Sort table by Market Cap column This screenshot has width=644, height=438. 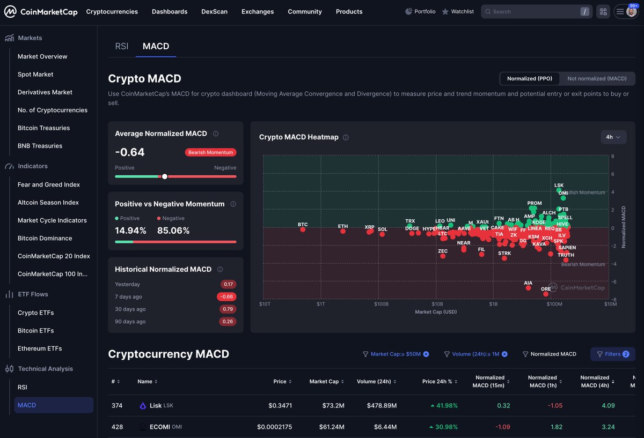click(x=327, y=382)
